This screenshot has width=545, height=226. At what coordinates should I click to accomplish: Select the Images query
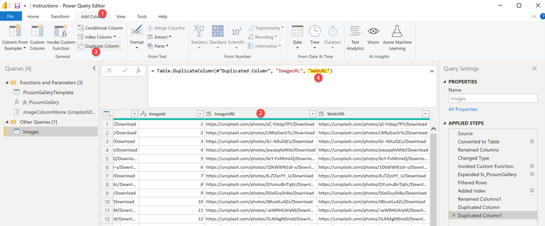(x=51, y=132)
